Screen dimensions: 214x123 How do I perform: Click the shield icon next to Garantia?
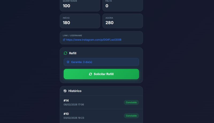click(x=68, y=62)
